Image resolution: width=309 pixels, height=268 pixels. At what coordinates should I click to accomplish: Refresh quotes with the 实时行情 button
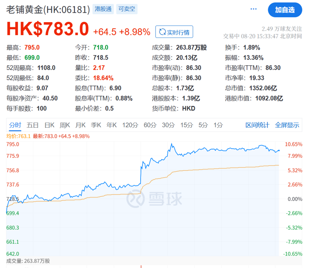[174, 31]
